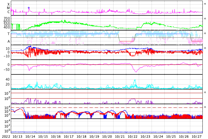Click the C flare class axis label

click(x=9, y=12)
